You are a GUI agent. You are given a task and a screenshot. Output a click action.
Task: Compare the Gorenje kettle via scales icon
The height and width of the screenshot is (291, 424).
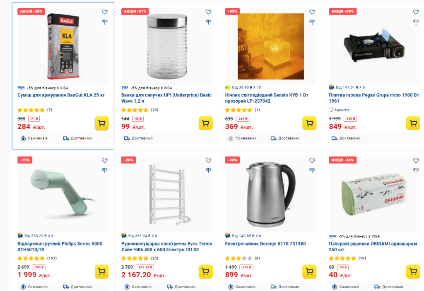pos(312,170)
